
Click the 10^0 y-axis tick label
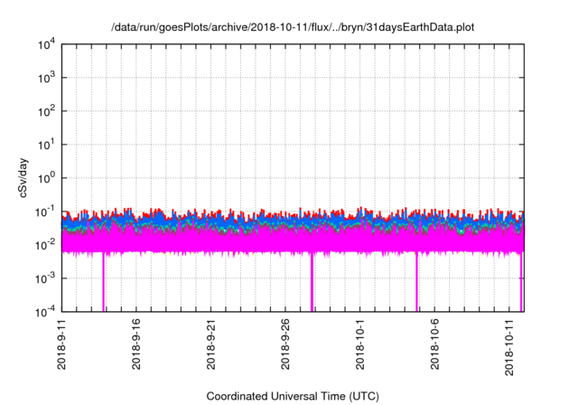tap(47, 178)
